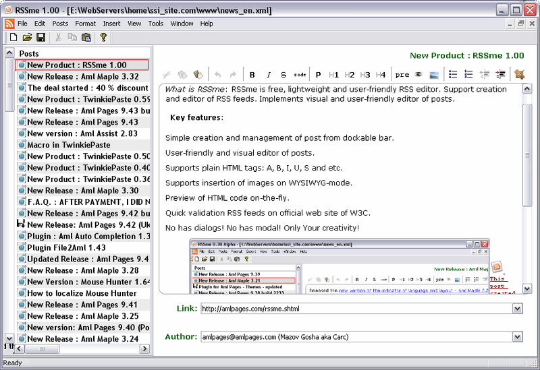Toggle strikethrough with S button
Screen dimensions: 540x370
[283, 75]
